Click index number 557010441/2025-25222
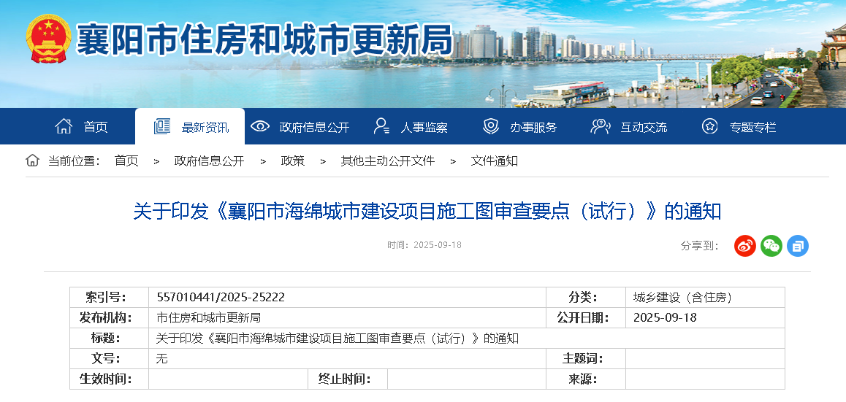The image size is (846, 402). point(220,298)
